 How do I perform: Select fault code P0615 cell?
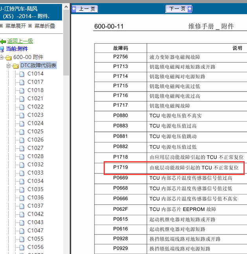click(x=121, y=219)
